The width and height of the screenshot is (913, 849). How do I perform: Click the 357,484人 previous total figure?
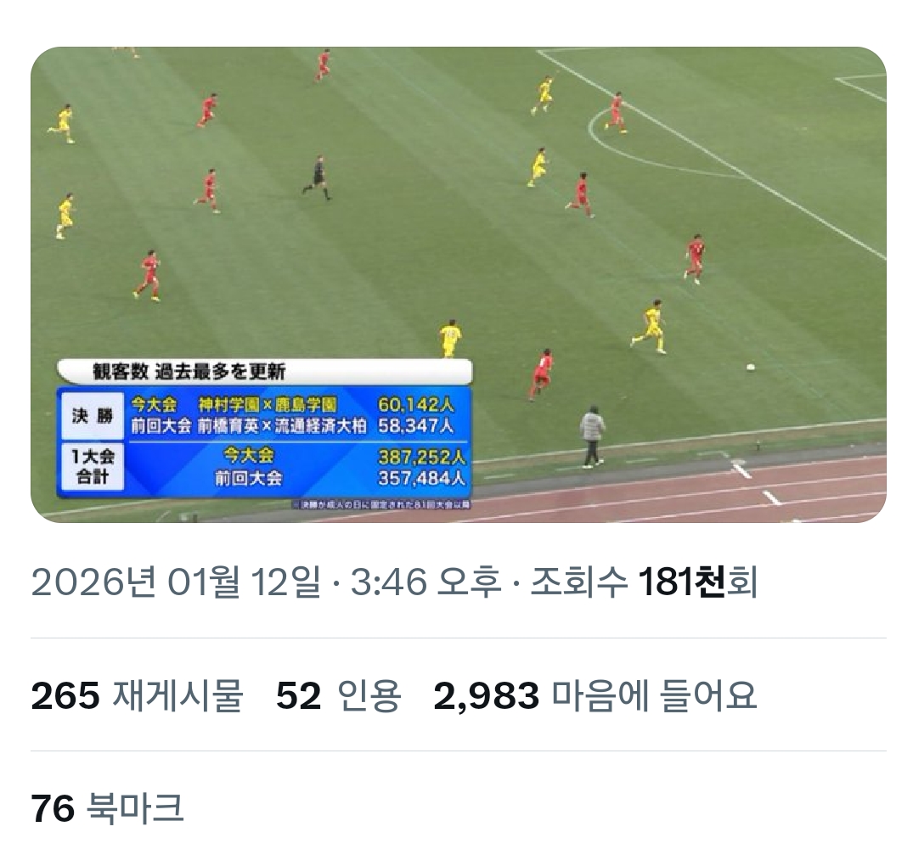point(421,478)
